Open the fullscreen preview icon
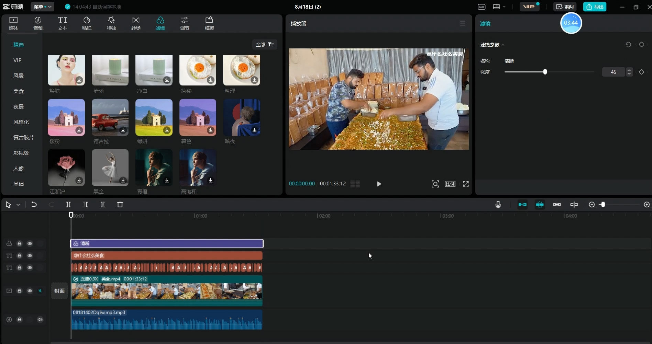The height and width of the screenshot is (344, 652). tap(466, 184)
